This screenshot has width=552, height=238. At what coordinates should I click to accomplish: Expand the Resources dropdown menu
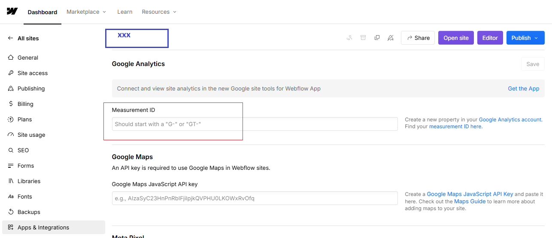159,12
